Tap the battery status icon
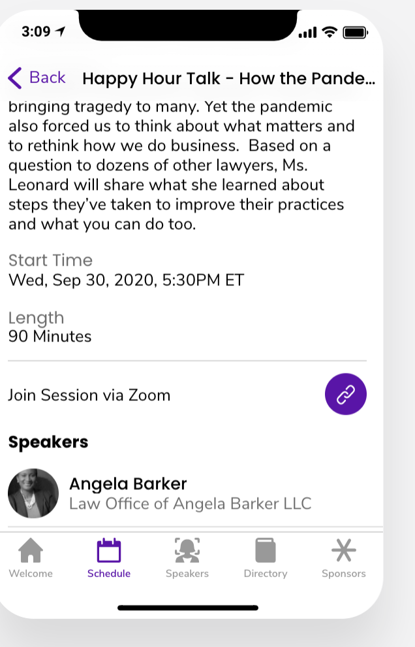Viewport: 415px width, 647px height. coord(356,32)
